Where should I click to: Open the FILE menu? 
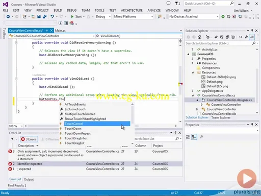[x=6, y=11]
